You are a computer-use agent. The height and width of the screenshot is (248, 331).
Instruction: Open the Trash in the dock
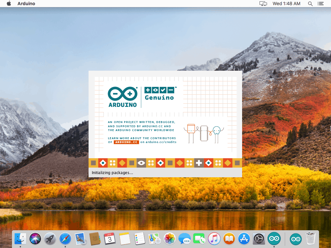click(311, 239)
